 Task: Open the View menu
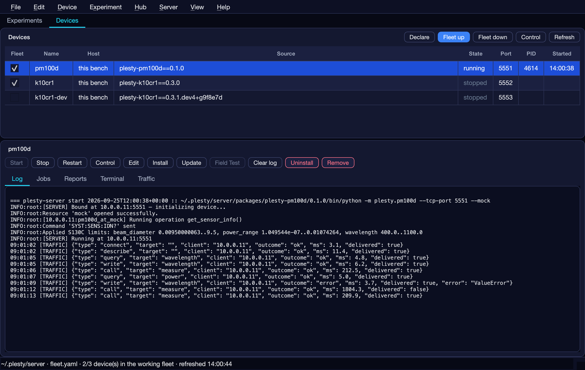point(197,7)
